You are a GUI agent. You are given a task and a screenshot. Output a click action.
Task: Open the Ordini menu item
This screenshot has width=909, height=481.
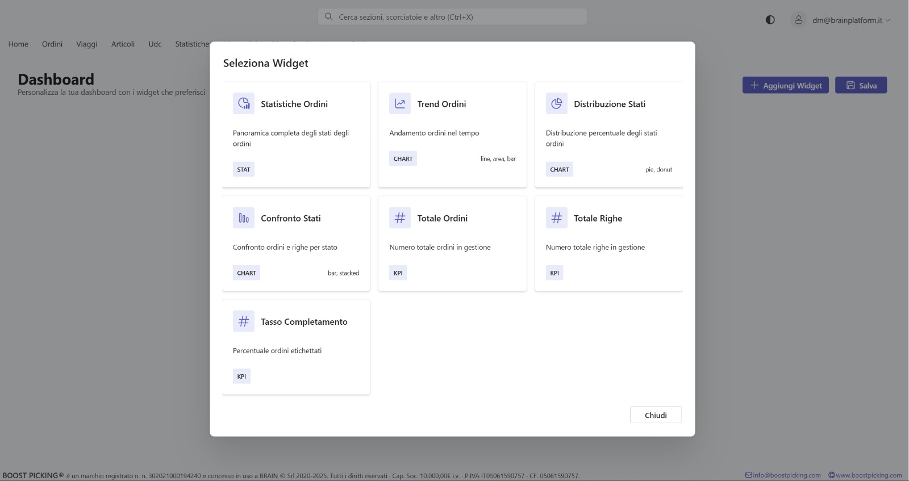52,44
